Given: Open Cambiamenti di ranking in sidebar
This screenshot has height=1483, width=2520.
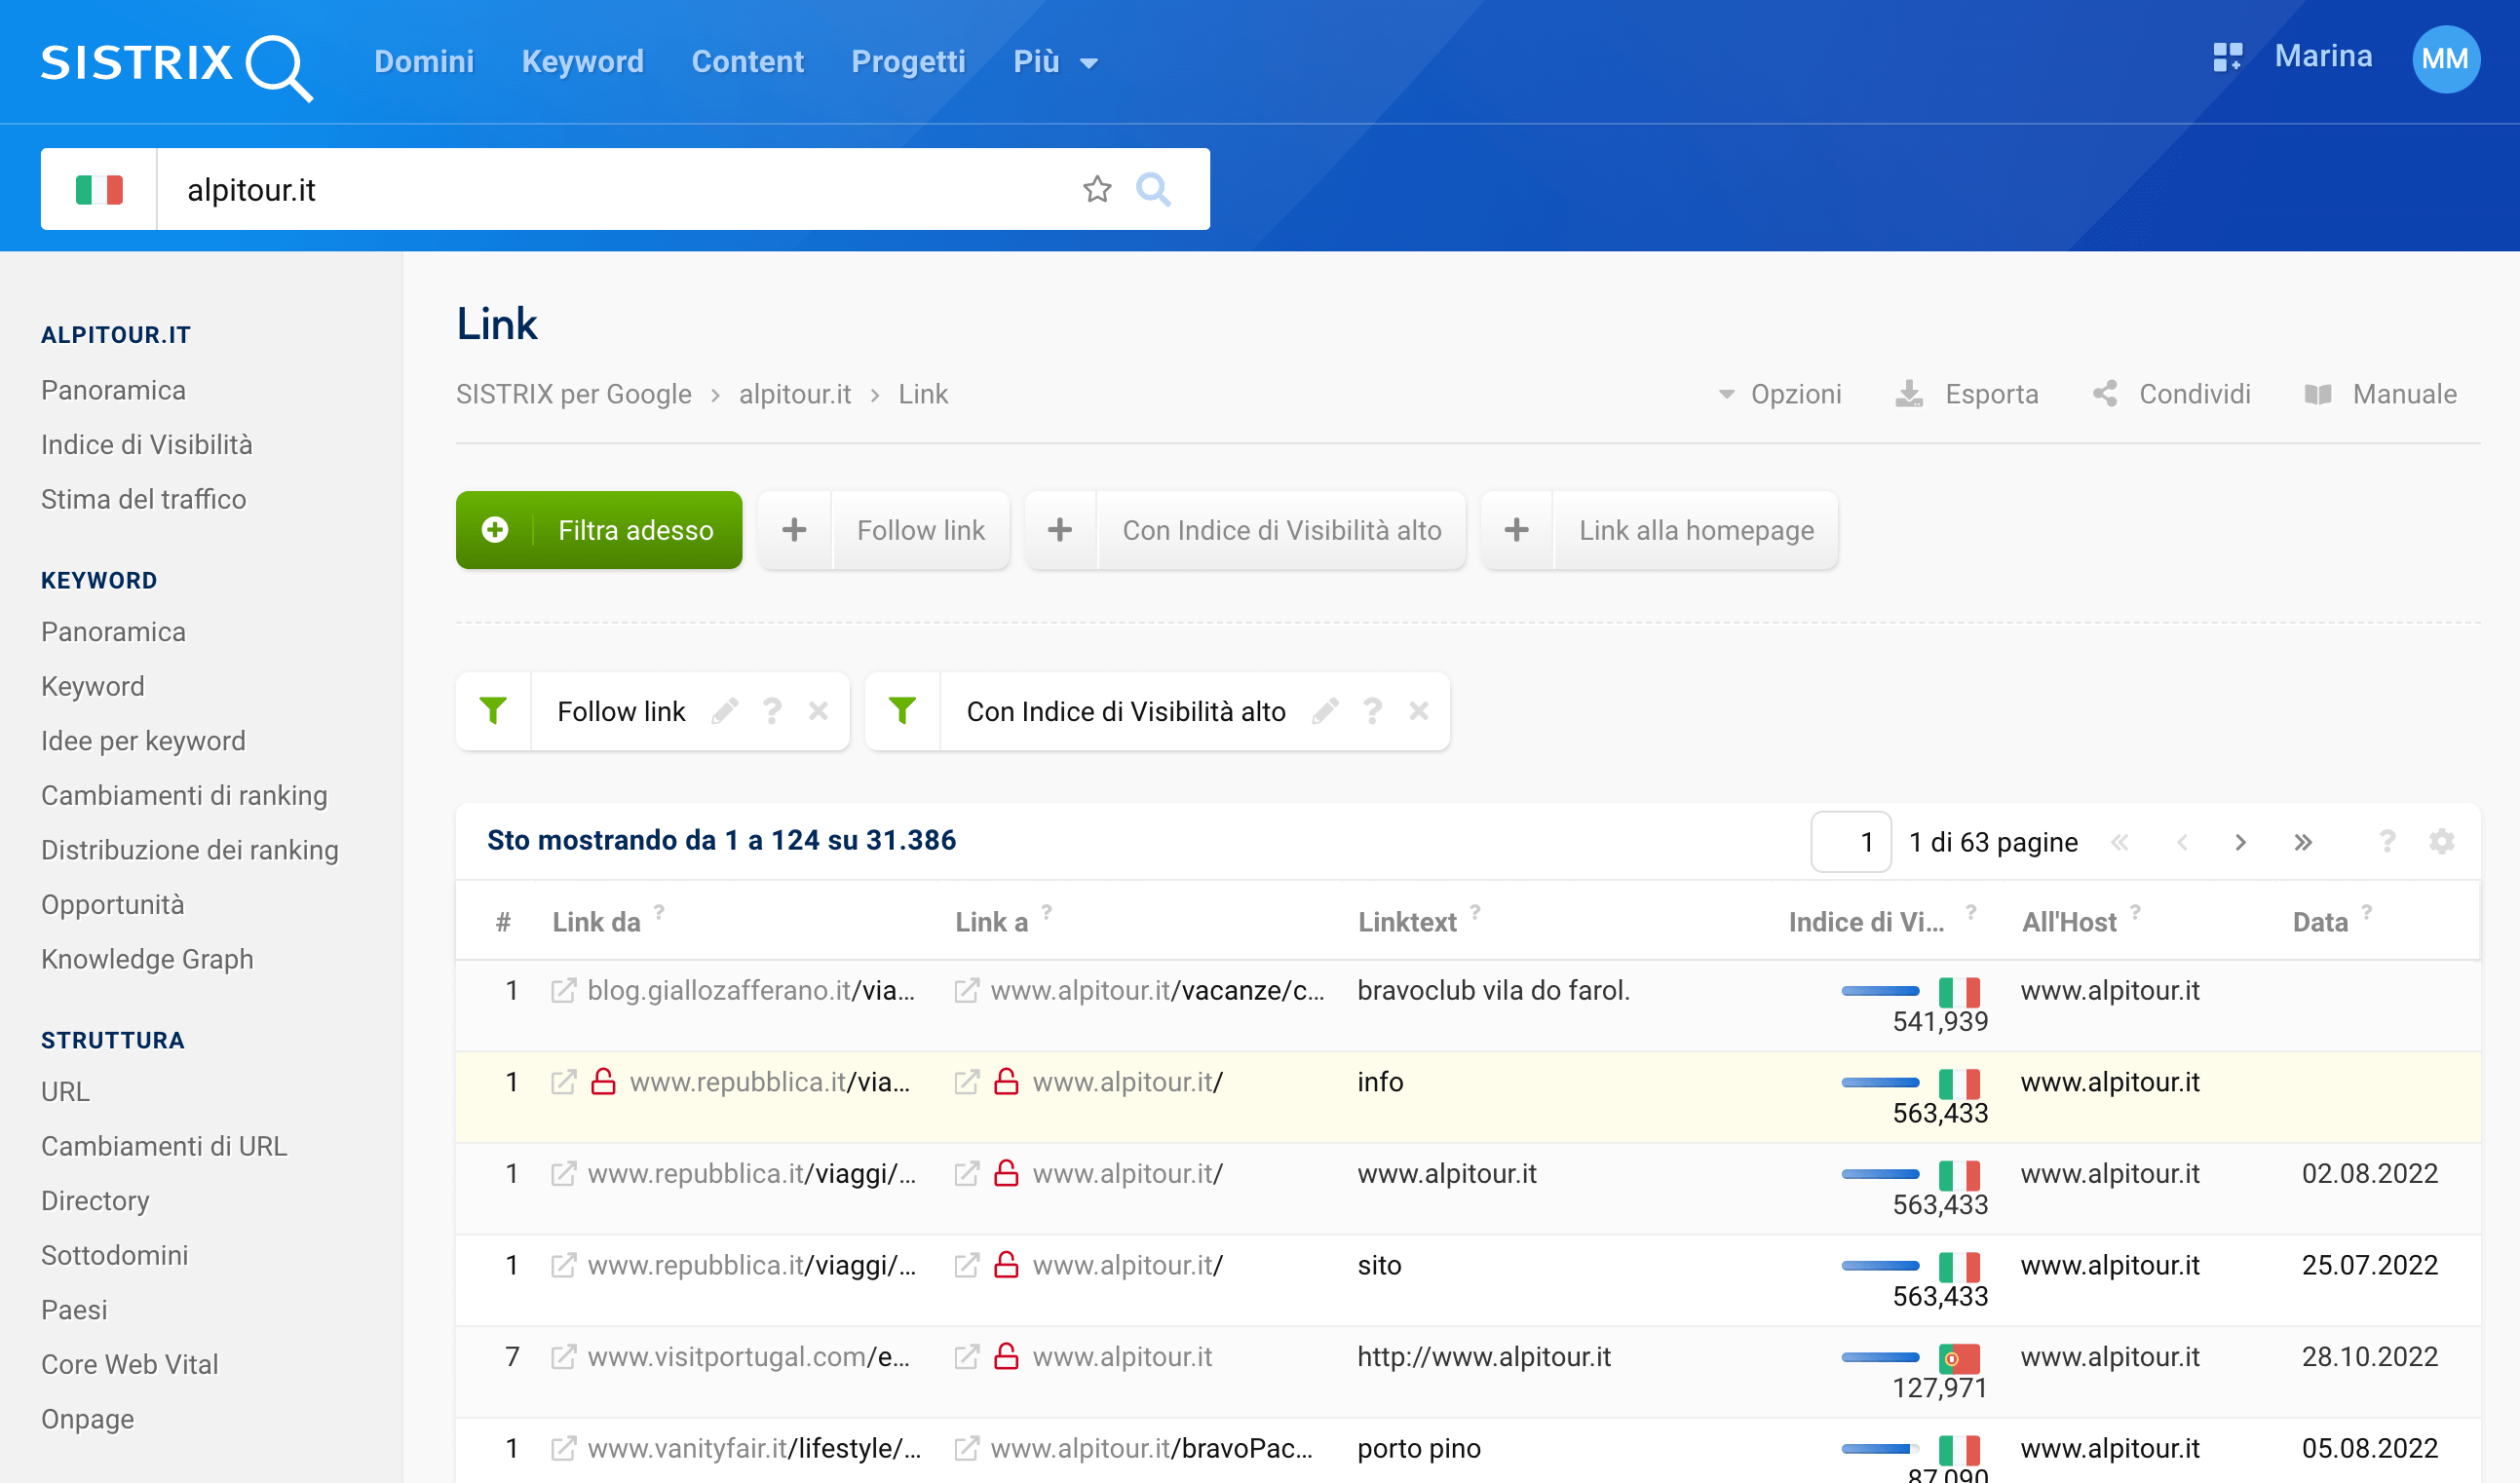Looking at the screenshot, I should (x=184, y=795).
